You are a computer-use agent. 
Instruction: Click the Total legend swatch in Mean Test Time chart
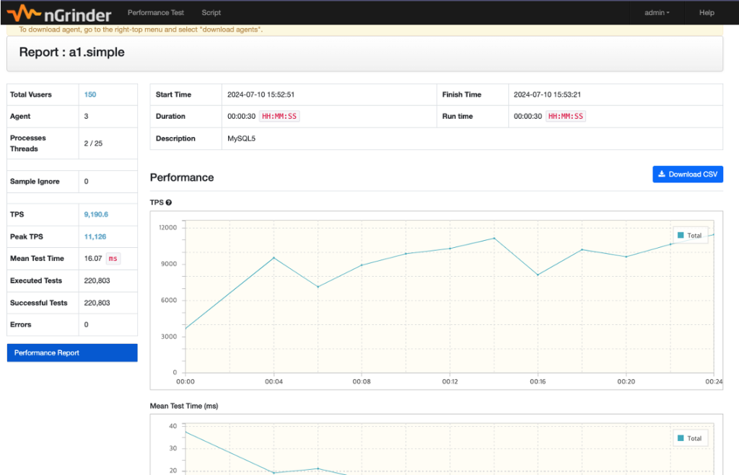[680, 438]
